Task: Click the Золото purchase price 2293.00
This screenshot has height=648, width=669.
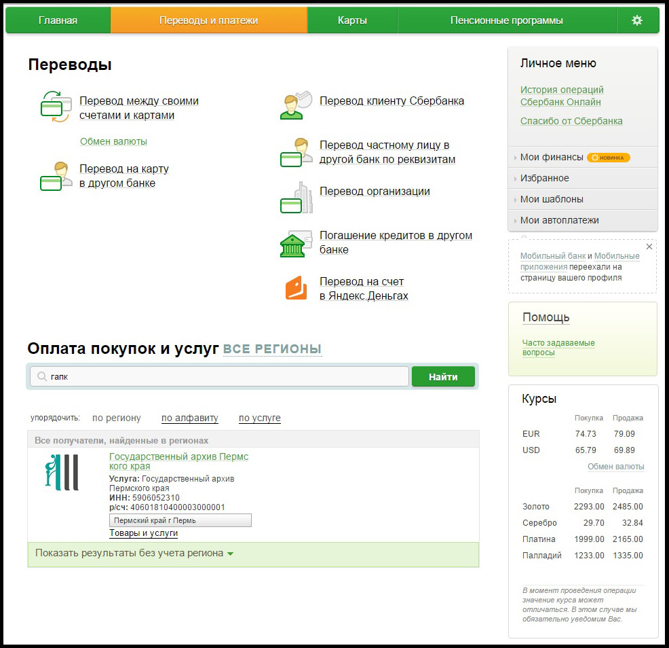Action: click(589, 506)
